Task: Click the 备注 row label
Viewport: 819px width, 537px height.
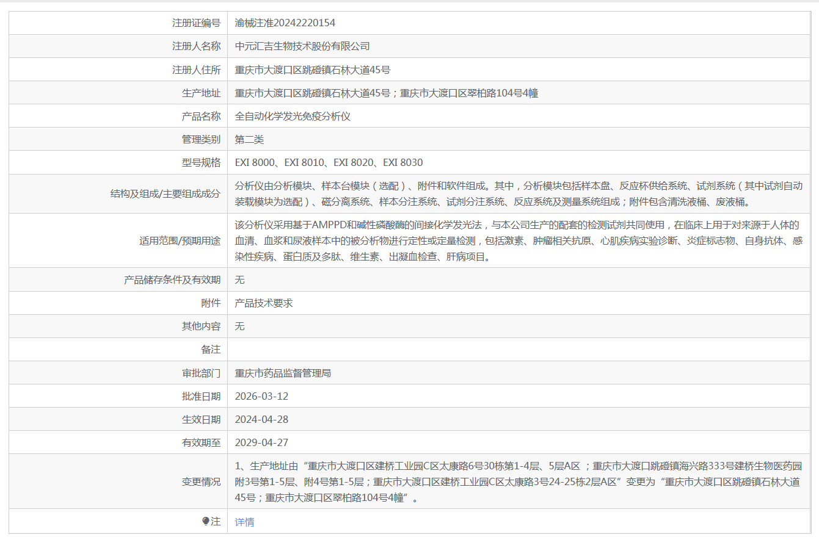Action: (x=211, y=349)
